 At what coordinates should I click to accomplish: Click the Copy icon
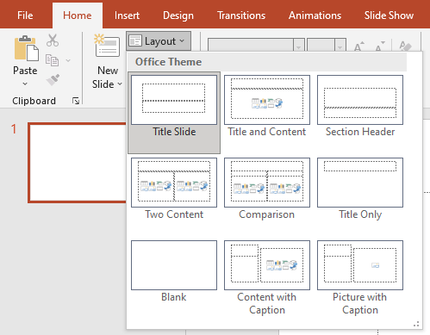click(x=52, y=60)
